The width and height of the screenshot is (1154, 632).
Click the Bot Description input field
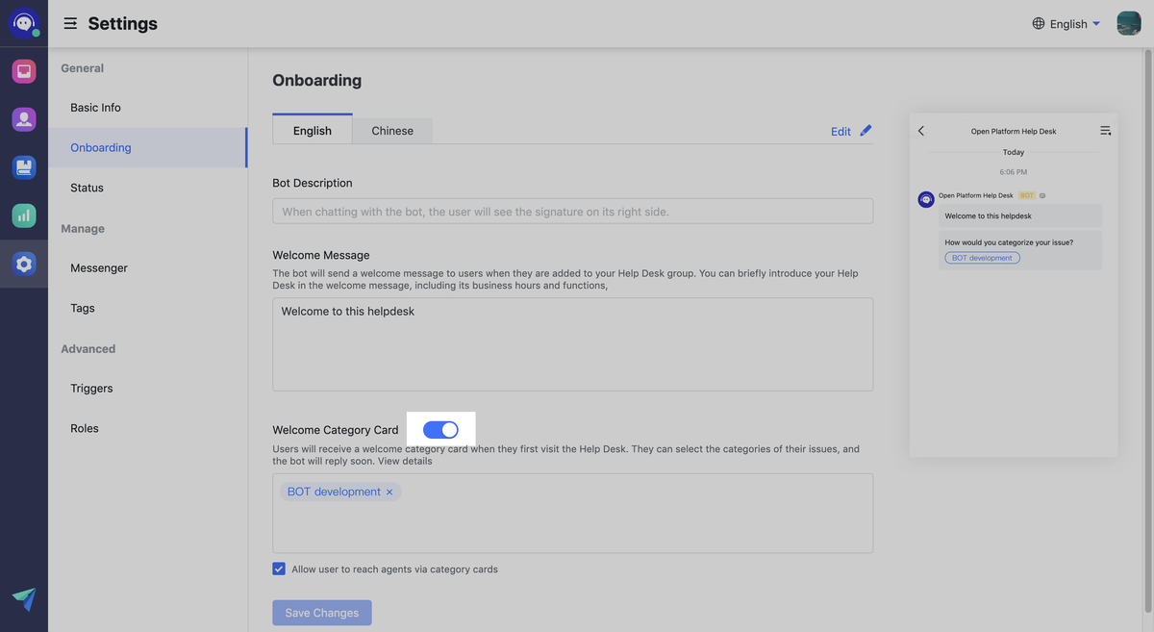572,211
